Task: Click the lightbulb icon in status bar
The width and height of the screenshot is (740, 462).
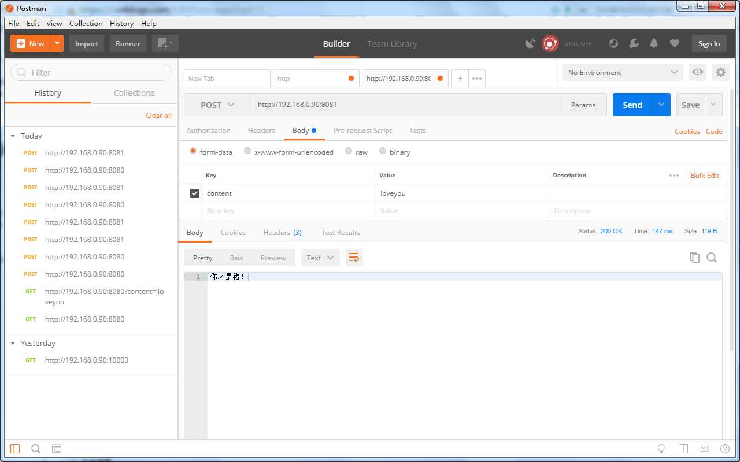Action: click(x=662, y=449)
